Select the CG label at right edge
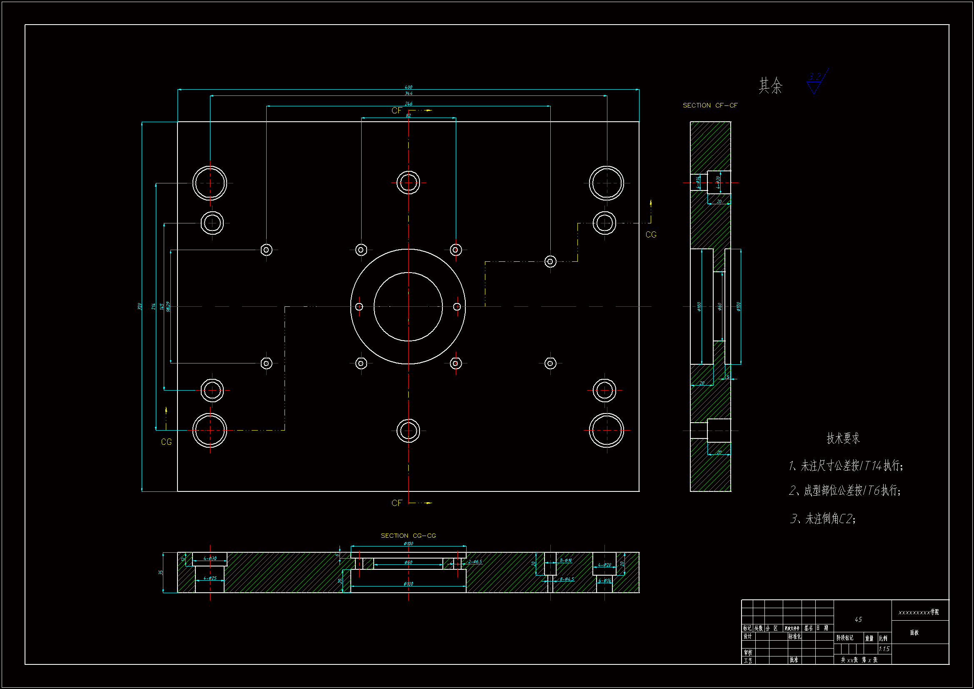This screenshot has width=974, height=689. pos(651,235)
